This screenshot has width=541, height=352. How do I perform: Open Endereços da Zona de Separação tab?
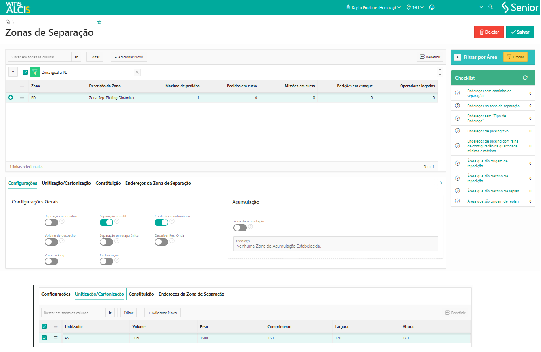pos(158,183)
